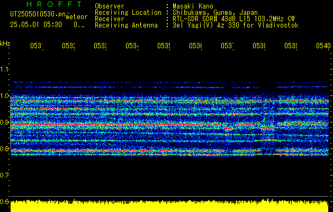Click 'RTL-SDR SDR# 43dB L15 103.2MHz CW' text
Viewport: 333px width, 212px height.
tap(233, 19)
